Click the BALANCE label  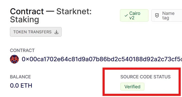point(20,77)
